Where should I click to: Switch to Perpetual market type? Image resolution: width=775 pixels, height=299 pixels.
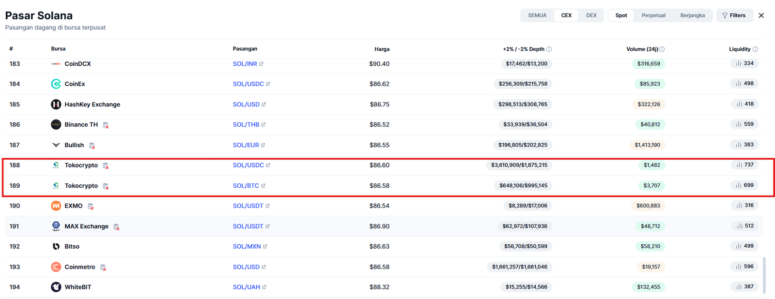[653, 15]
